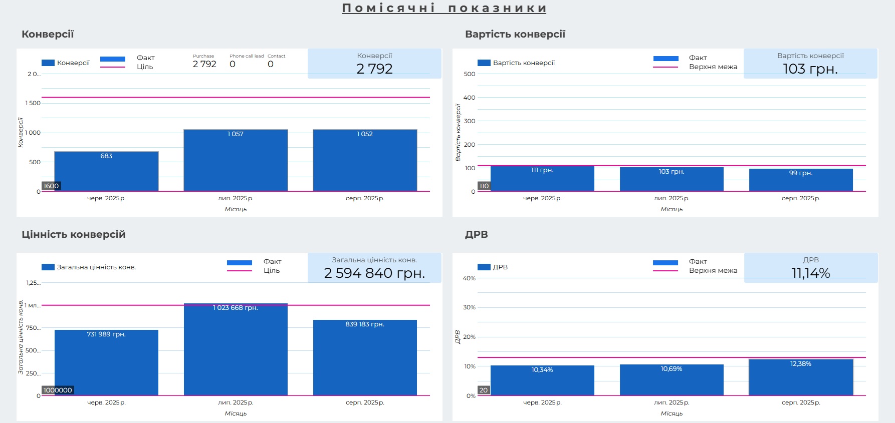Select the 1 057 conversions bar for July
Screen dimensions: 895x423
point(236,161)
